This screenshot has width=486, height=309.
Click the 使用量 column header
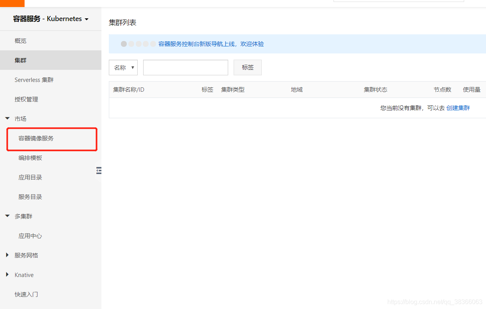(x=472, y=90)
